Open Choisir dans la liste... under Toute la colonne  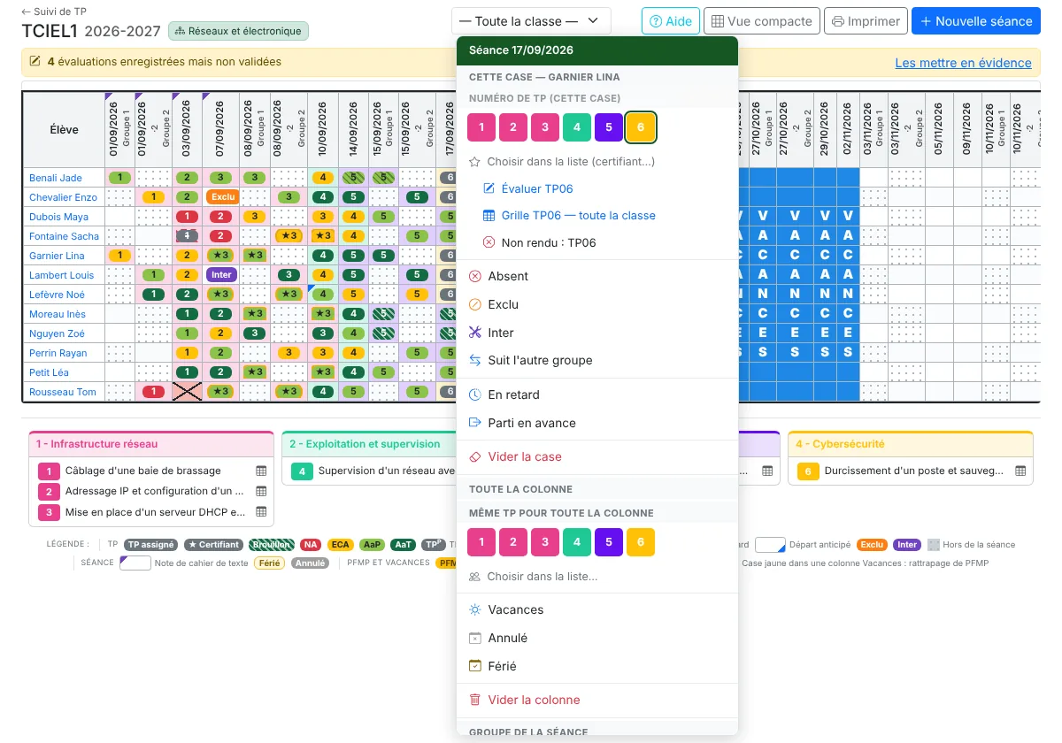tap(597, 577)
